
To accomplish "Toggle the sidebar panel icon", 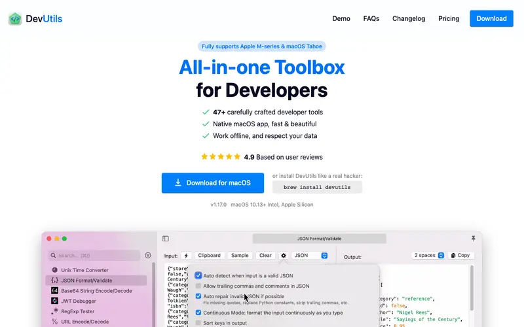I will pos(166,239).
